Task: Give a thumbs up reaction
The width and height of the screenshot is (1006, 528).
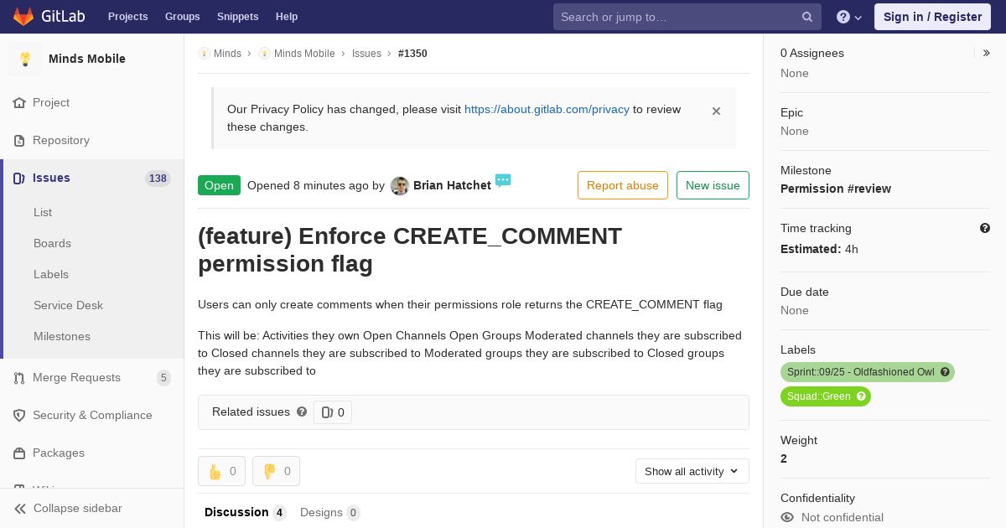Action: tap(221, 471)
